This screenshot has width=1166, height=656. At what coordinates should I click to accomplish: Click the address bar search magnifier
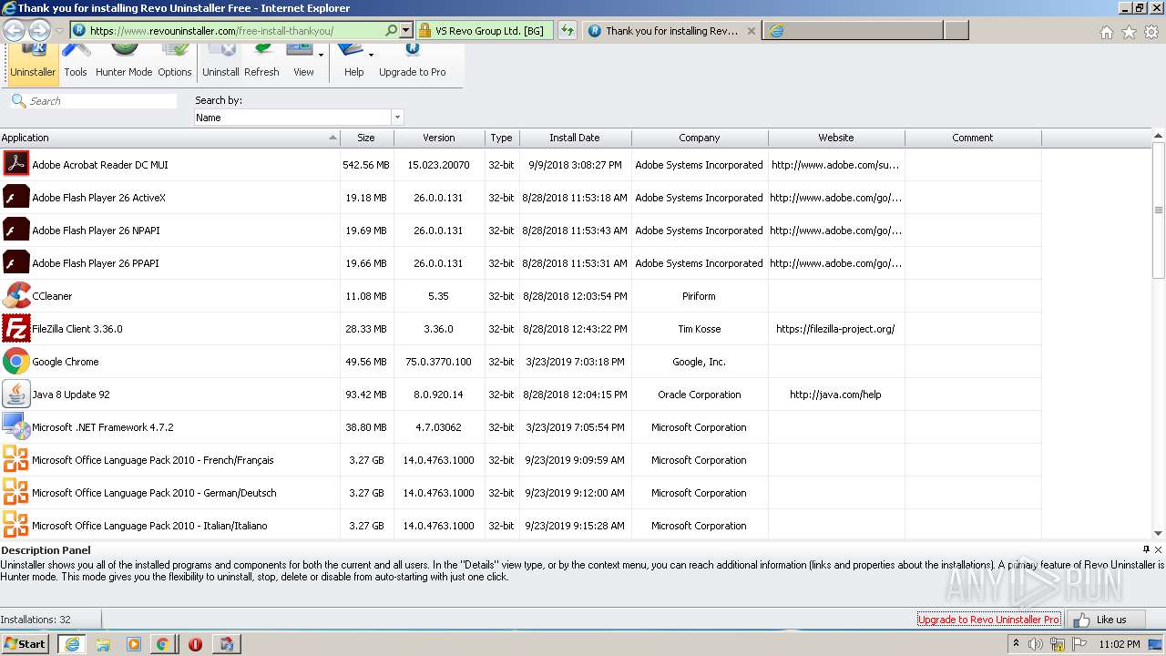(391, 30)
